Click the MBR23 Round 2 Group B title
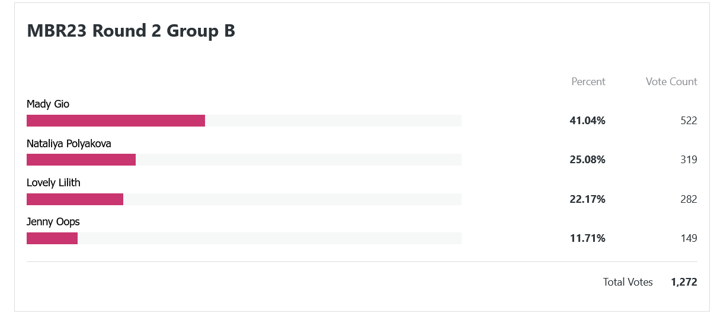 point(131,31)
